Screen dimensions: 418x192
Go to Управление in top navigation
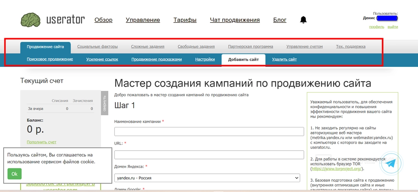point(143,20)
